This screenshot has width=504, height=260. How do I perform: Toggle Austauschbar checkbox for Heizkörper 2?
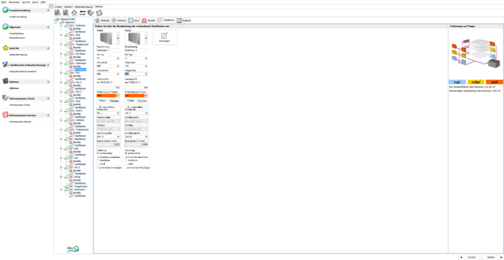pos(126,153)
